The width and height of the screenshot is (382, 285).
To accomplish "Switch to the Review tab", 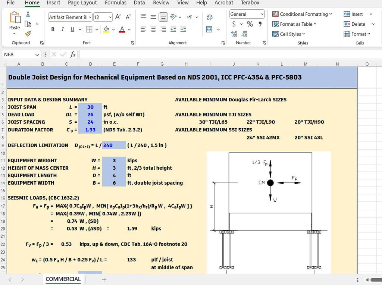I will click(161, 3).
